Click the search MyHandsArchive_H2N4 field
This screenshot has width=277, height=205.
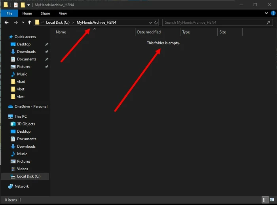tap(218, 23)
